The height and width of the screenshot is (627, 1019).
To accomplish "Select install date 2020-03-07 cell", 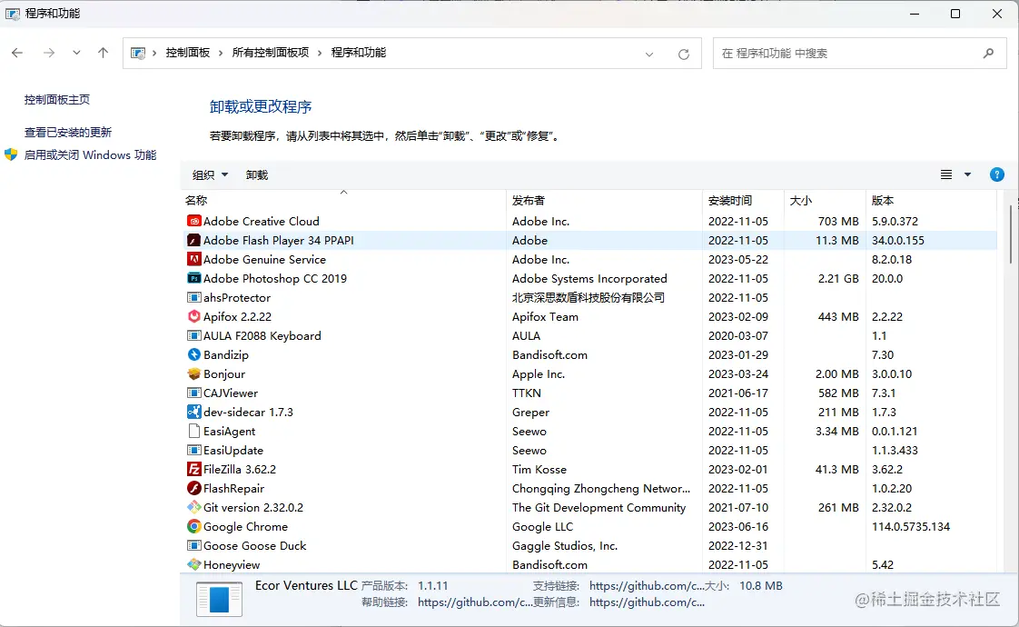I will coord(738,335).
